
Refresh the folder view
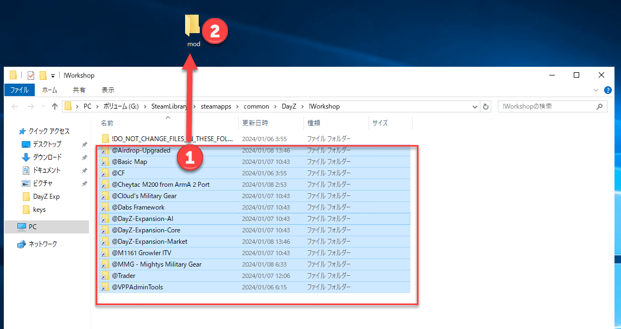(x=485, y=106)
